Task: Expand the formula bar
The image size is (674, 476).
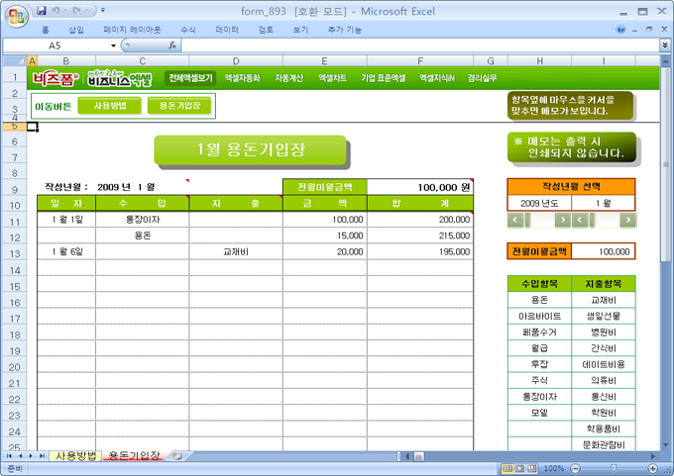Action: [664, 46]
